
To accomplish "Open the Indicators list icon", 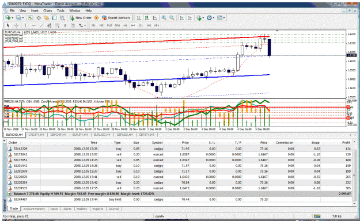I will (x=199, y=18).
